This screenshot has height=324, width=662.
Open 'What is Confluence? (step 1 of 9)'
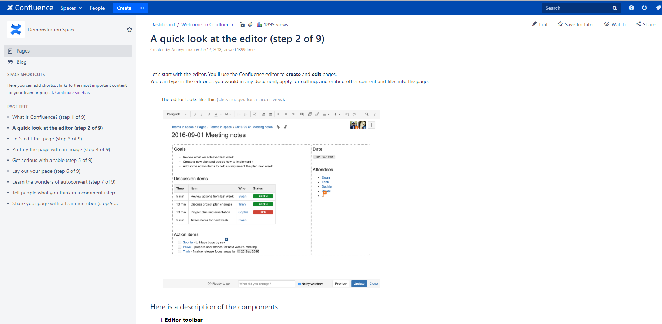coord(49,117)
